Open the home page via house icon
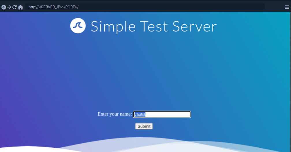 [20, 7]
